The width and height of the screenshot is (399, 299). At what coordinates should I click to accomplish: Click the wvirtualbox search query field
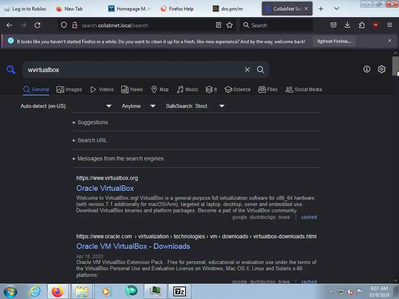click(134, 70)
